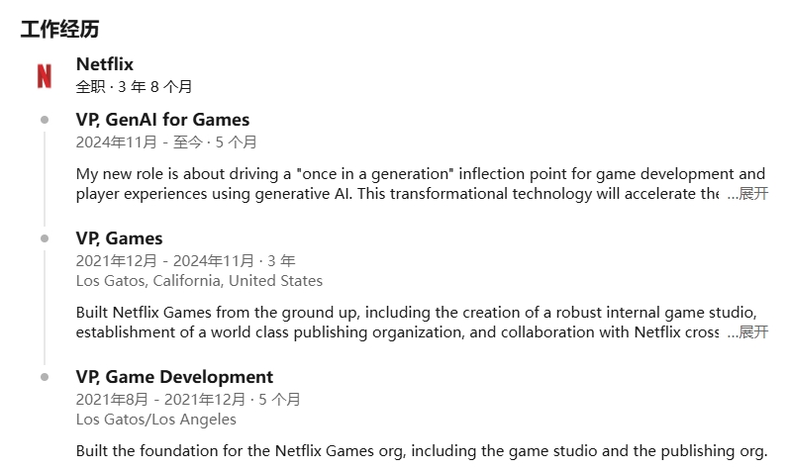
Task: Select the VP, Games job title
Action: (x=119, y=238)
